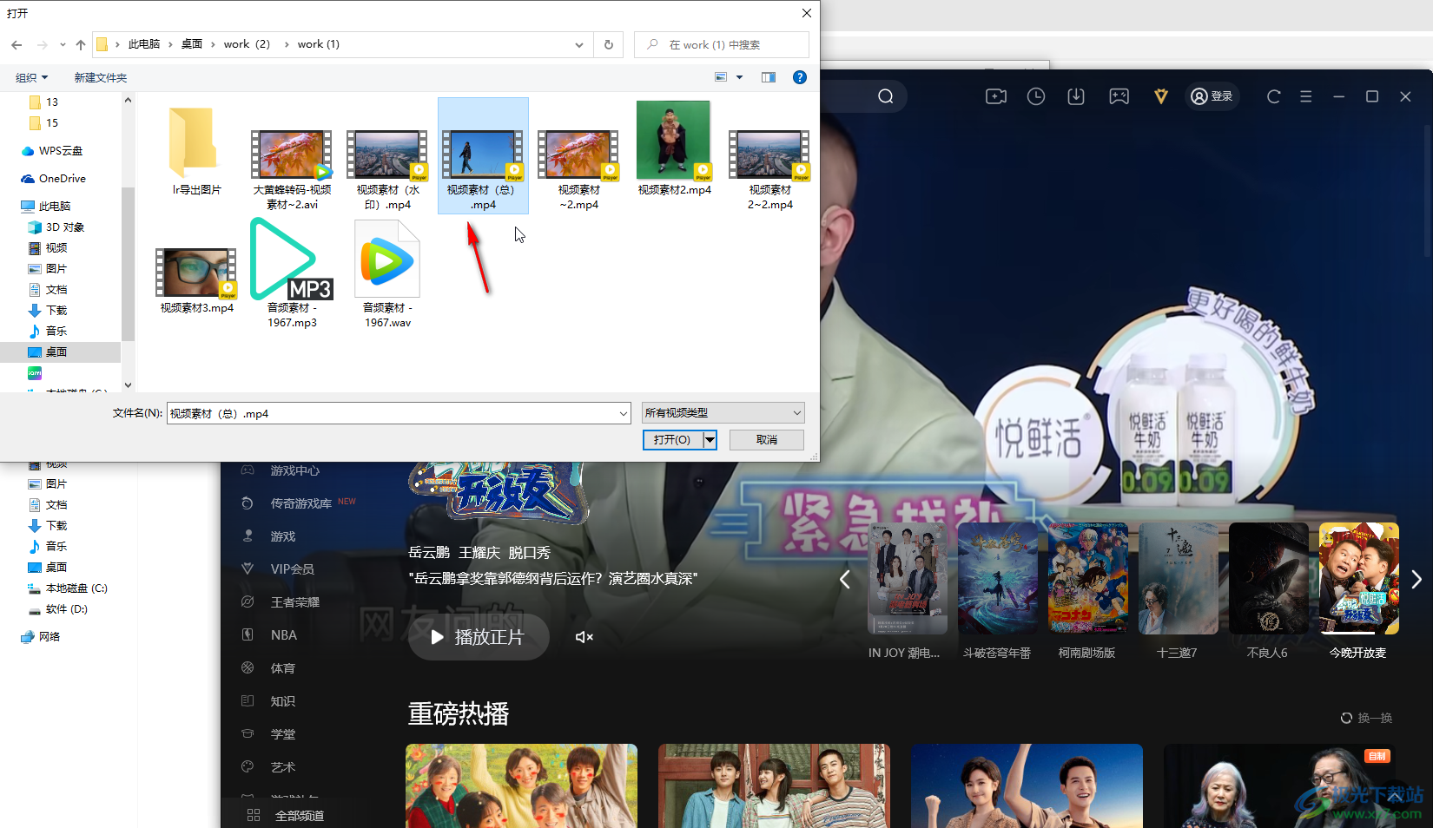Click 换一换 to refresh recommendations

pos(1366,718)
